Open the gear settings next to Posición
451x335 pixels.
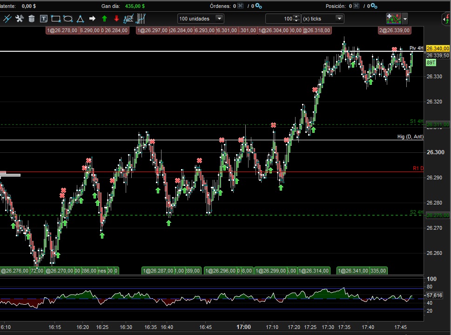[376, 6]
